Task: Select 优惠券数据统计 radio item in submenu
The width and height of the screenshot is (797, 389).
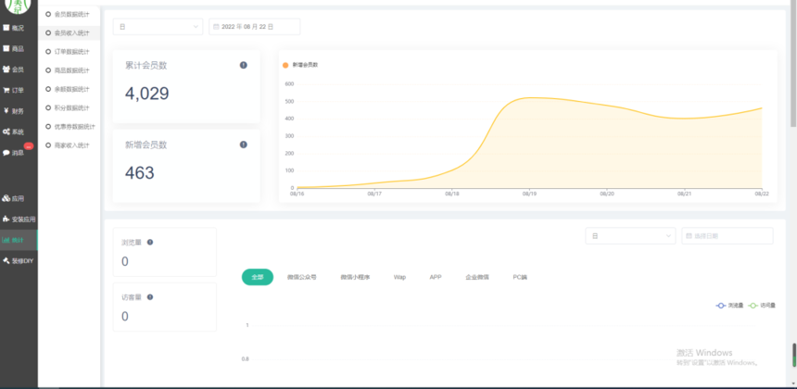Action: pos(70,127)
